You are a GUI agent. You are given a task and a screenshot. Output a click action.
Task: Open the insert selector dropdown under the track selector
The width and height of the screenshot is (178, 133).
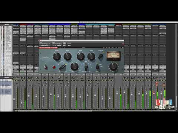[45, 45]
